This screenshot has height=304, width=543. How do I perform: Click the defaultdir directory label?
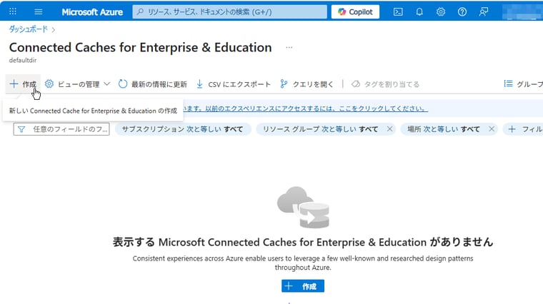point(23,60)
